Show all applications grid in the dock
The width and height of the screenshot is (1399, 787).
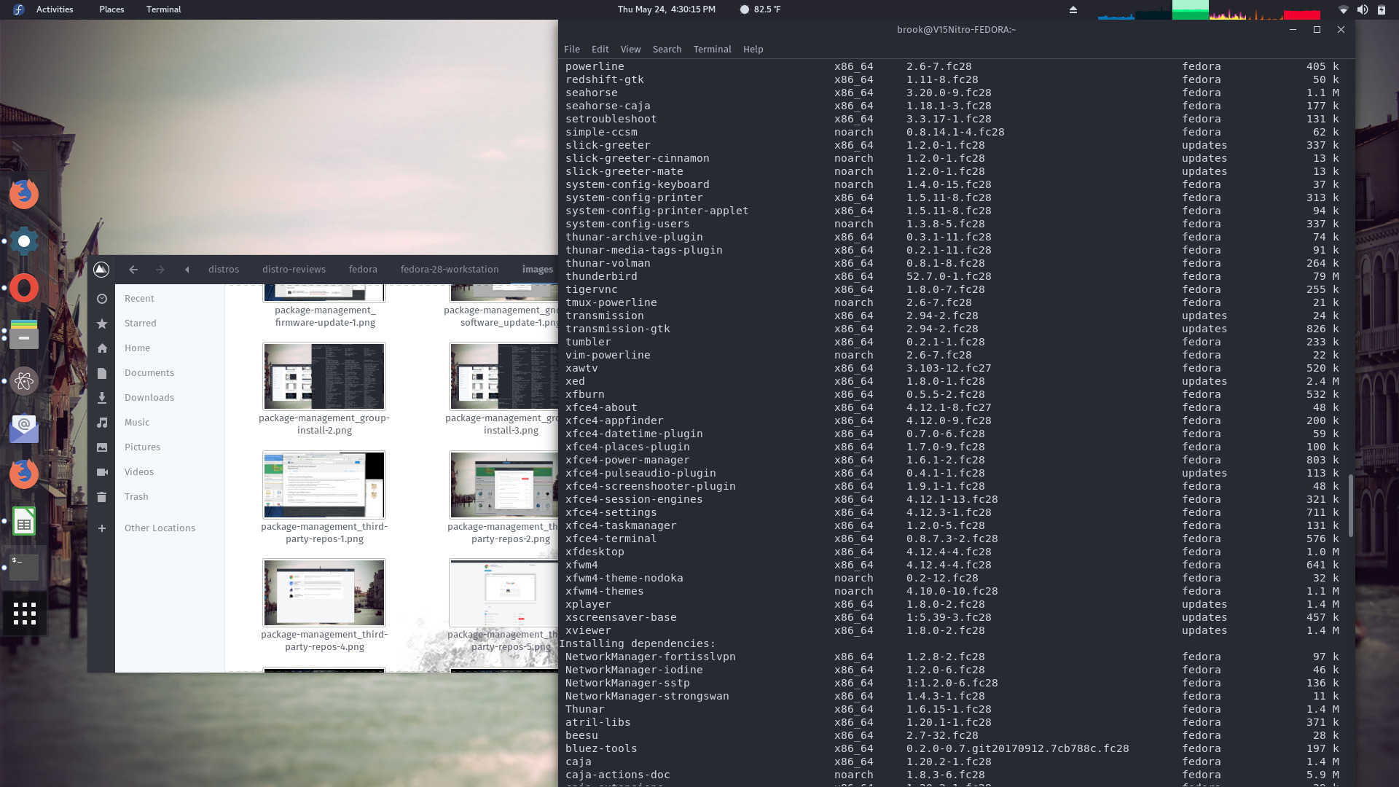tap(24, 614)
